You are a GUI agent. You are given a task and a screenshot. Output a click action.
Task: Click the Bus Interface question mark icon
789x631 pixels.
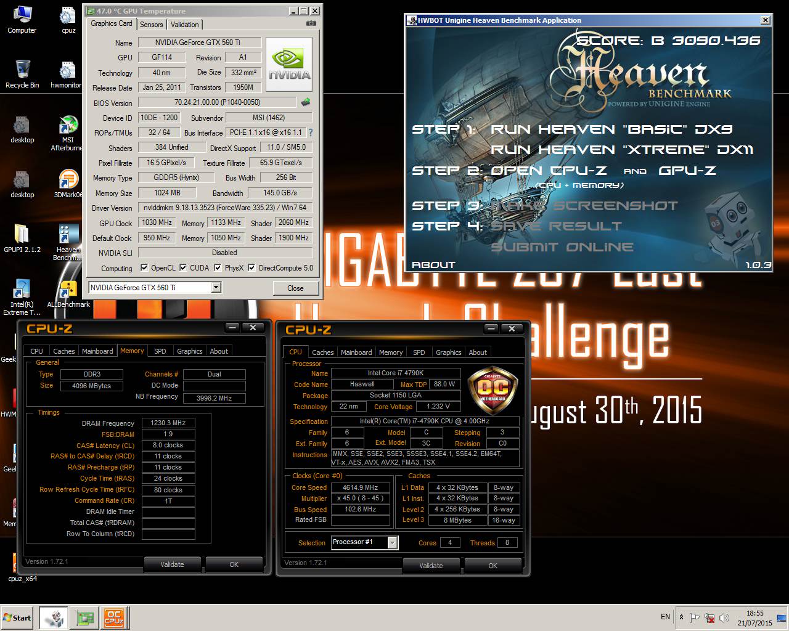[x=310, y=132]
